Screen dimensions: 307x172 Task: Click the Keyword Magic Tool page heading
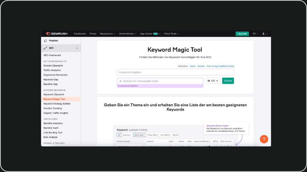pyautogui.click(x=175, y=50)
